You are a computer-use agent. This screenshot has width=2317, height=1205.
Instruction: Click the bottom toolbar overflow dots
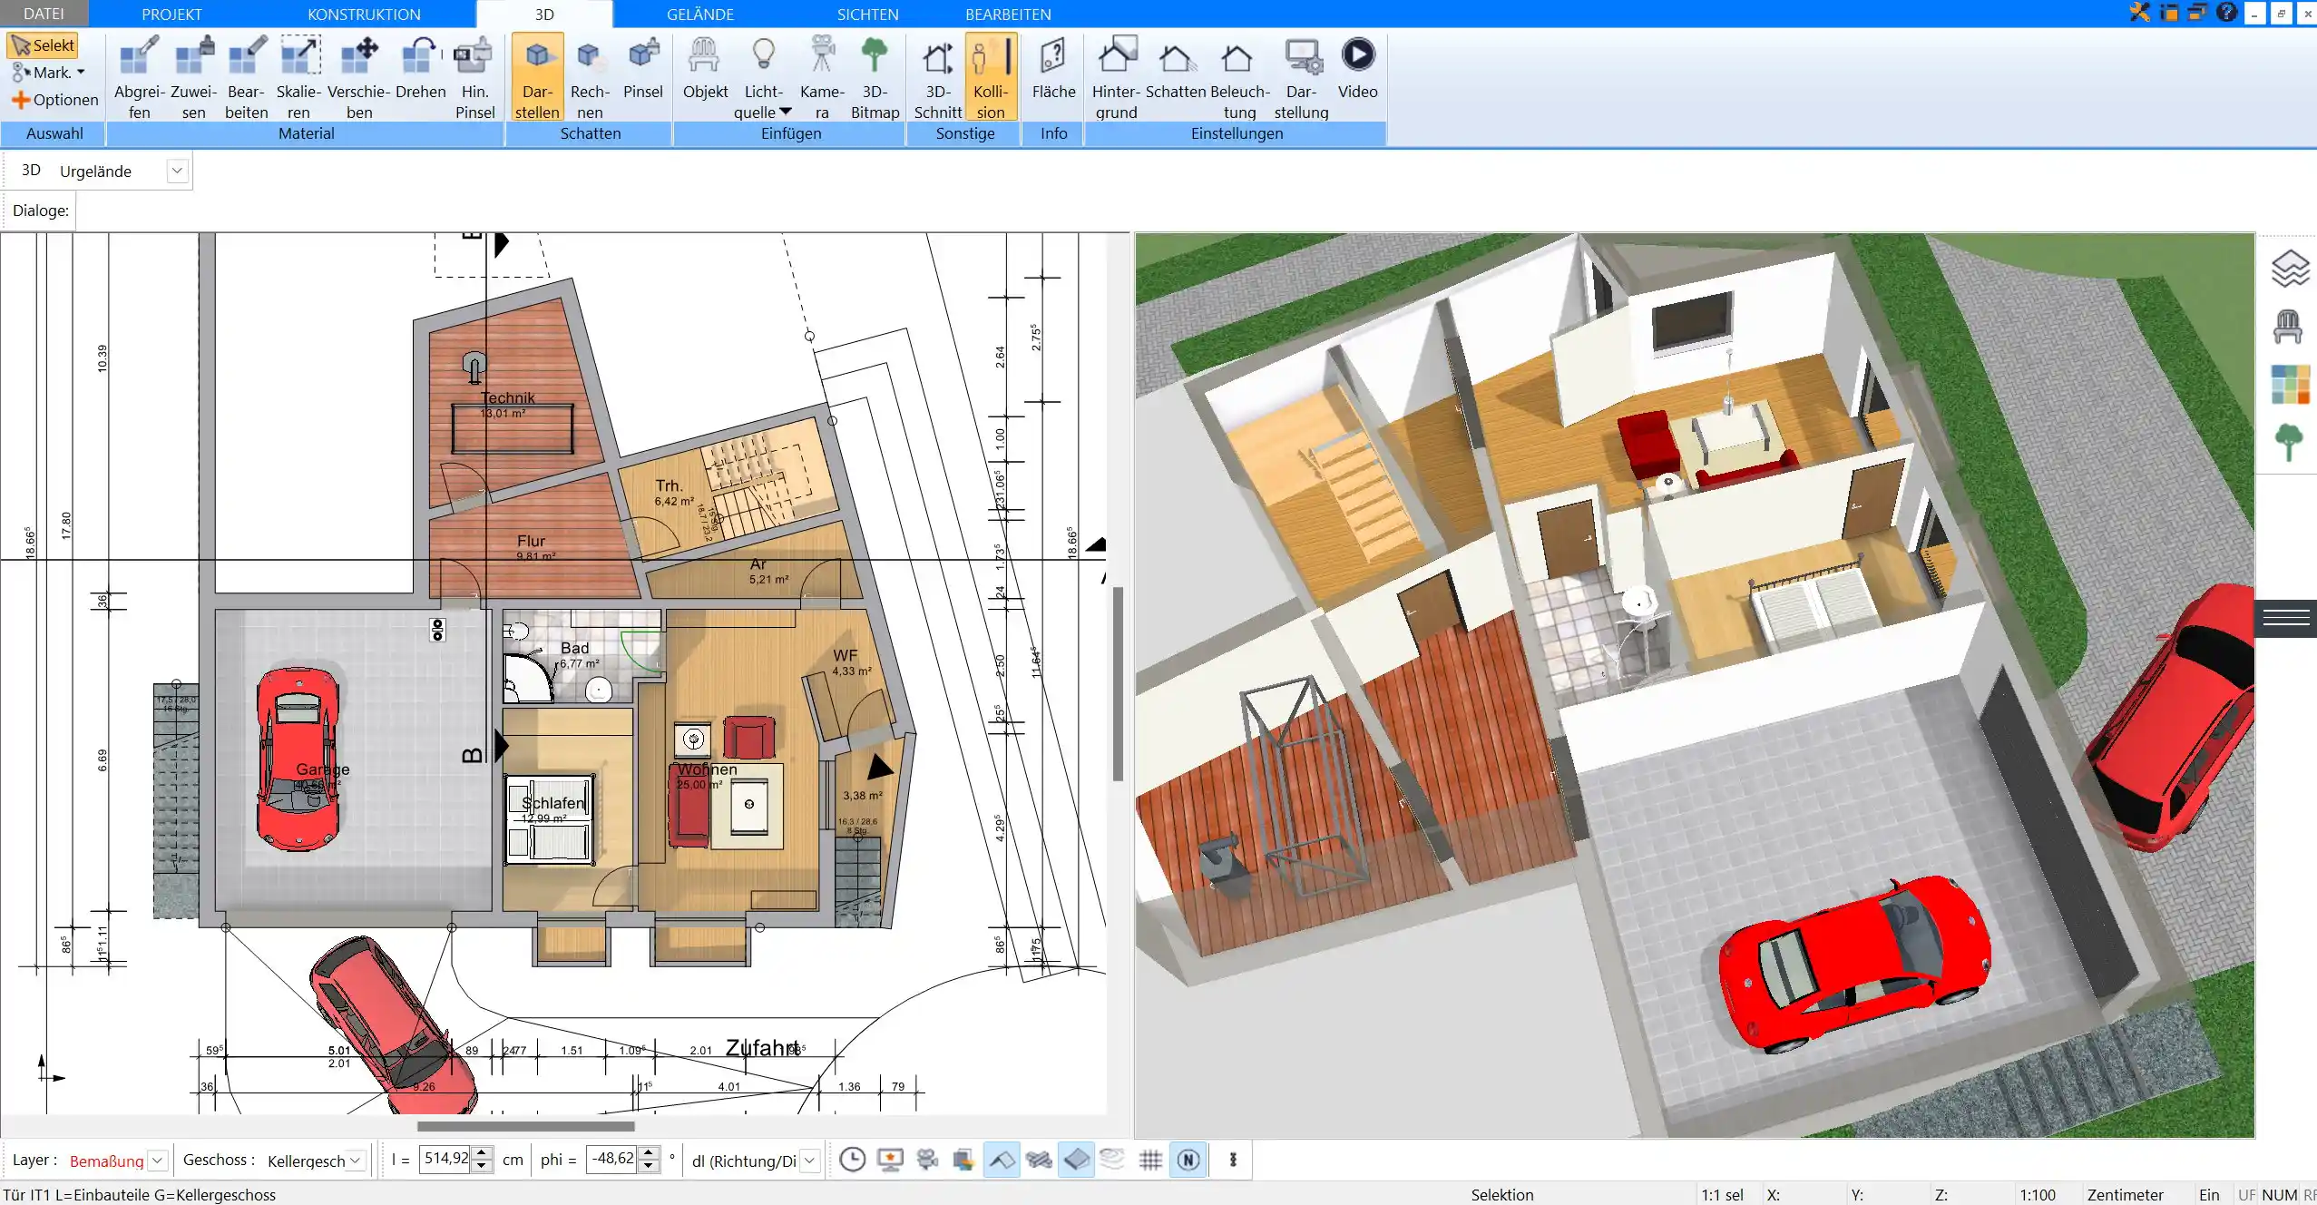click(1233, 1160)
